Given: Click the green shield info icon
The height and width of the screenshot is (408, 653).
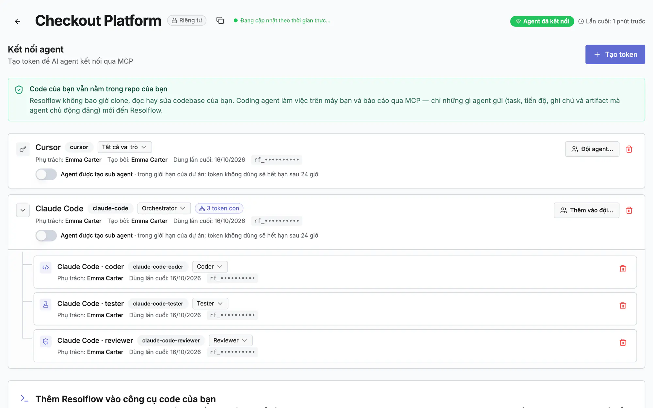Looking at the screenshot, I should coord(19,90).
